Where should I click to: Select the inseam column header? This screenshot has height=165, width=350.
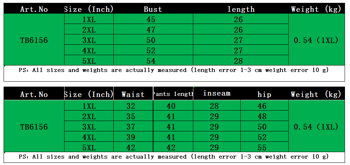[x=217, y=94]
